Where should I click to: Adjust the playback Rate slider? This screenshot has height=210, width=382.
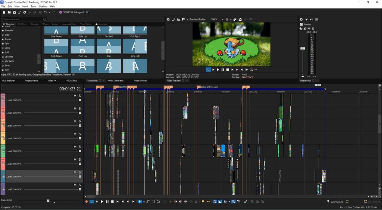coord(48,200)
